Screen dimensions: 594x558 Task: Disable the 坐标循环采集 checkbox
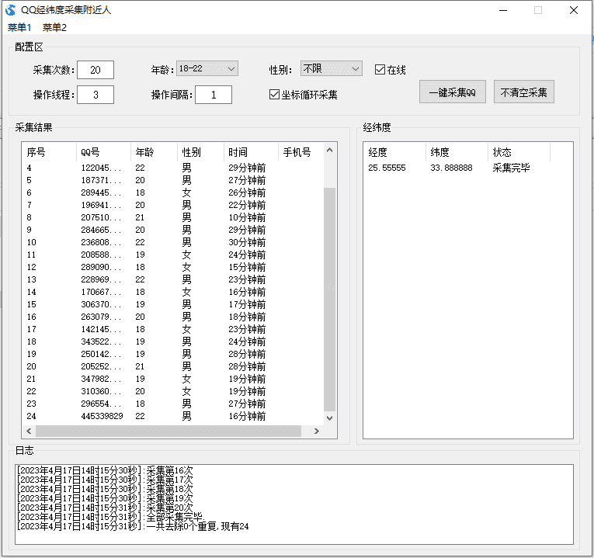coord(274,95)
